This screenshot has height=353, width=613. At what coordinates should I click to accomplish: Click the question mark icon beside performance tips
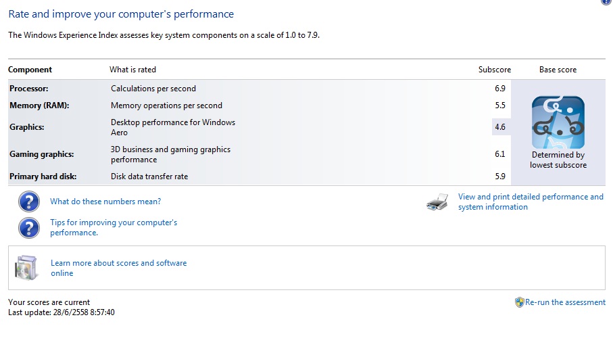[x=29, y=228]
